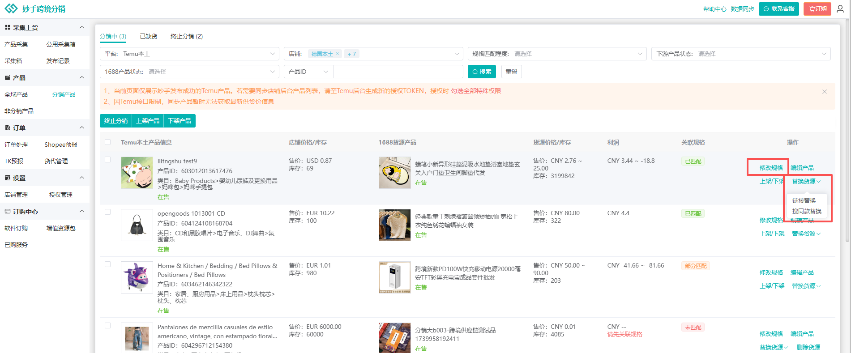Close the orange notice banner
Viewport: 851px width, 353px height.
point(824,92)
